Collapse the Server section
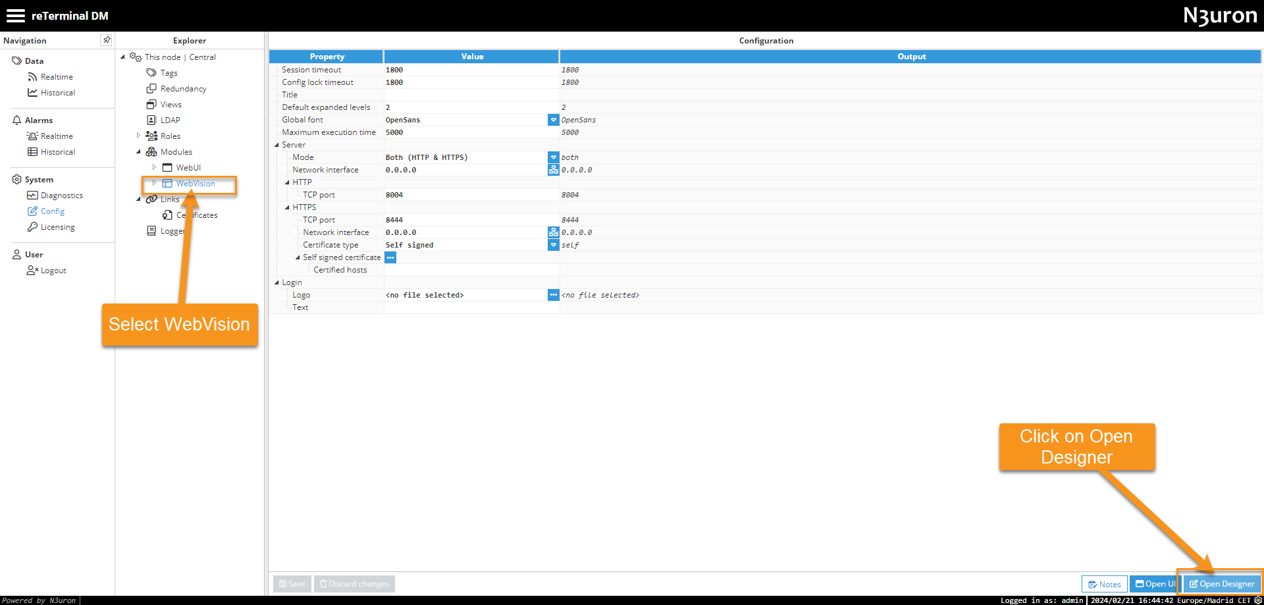Image resolution: width=1264 pixels, height=605 pixels. 276,145
